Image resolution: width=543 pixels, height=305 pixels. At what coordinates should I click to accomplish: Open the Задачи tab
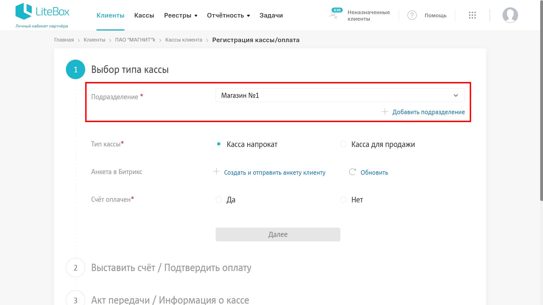271,15
